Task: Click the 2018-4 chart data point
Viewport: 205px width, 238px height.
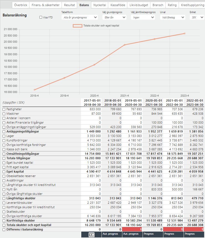Action: [x=34, y=90]
